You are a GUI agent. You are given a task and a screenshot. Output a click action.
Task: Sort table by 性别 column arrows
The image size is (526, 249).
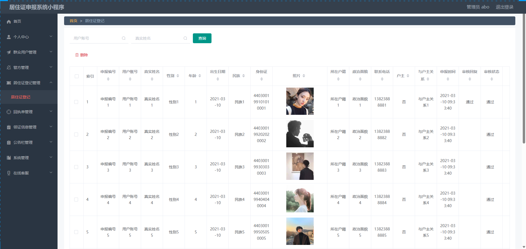[x=178, y=76]
